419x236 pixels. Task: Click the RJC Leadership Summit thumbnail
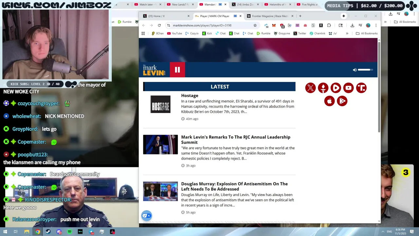point(160,145)
